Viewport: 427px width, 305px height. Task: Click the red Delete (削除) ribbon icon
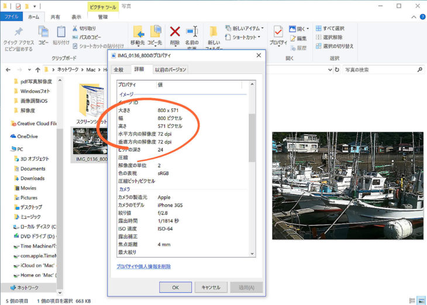pos(175,33)
